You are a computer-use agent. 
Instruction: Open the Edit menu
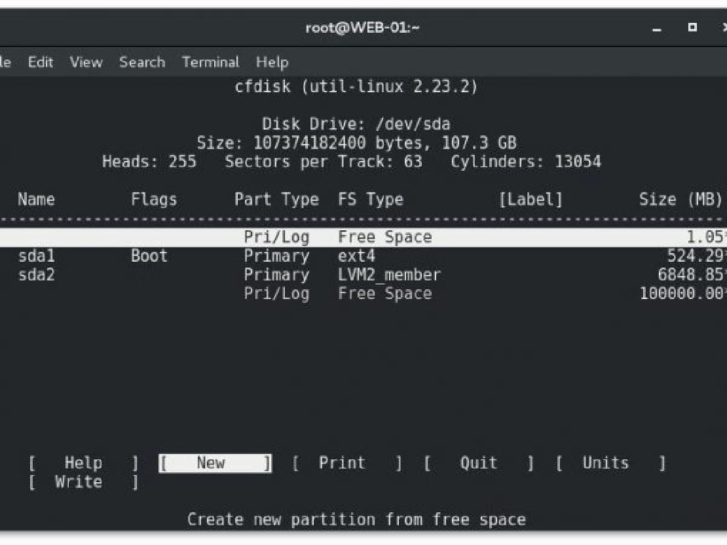coord(41,62)
